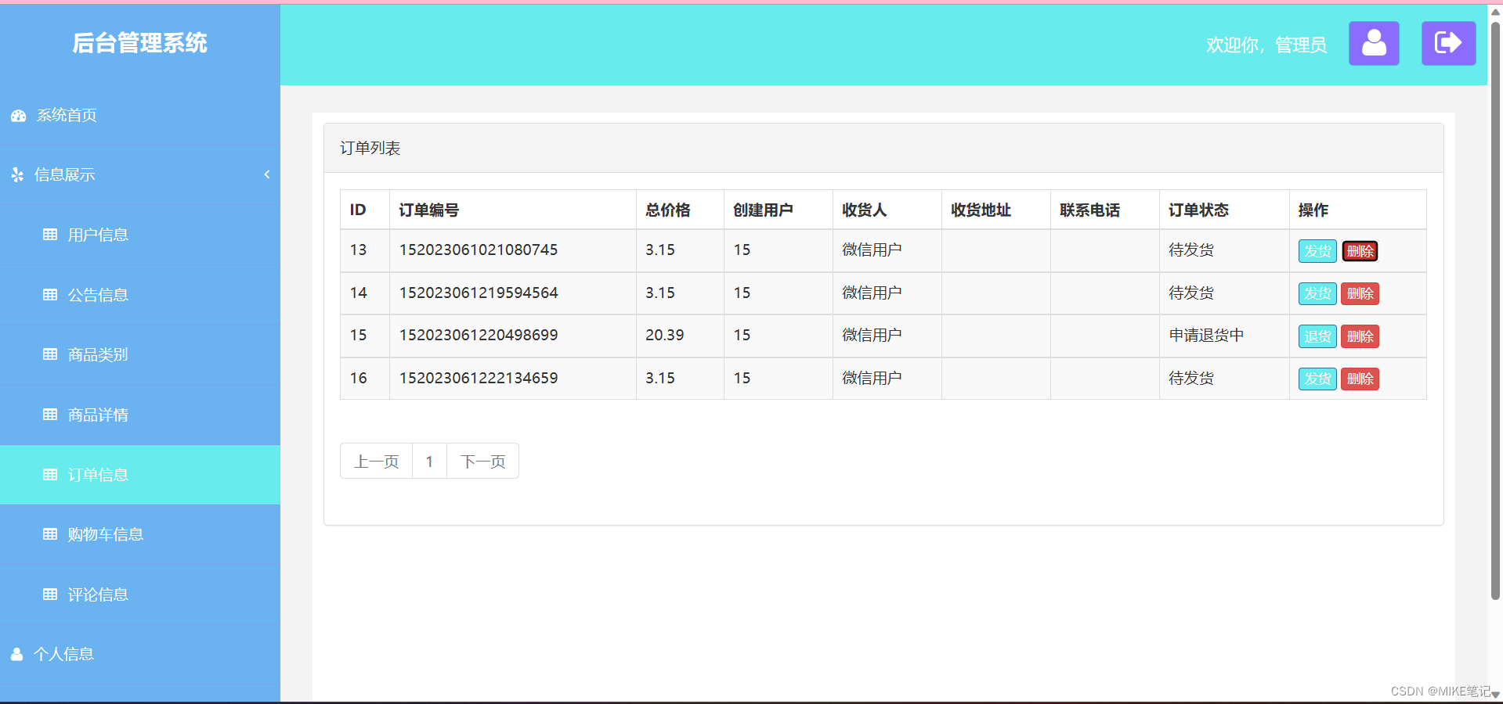Click the table icon beside 订单信息
The height and width of the screenshot is (704, 1503).
pyautogui.click(x=50, y=475)
